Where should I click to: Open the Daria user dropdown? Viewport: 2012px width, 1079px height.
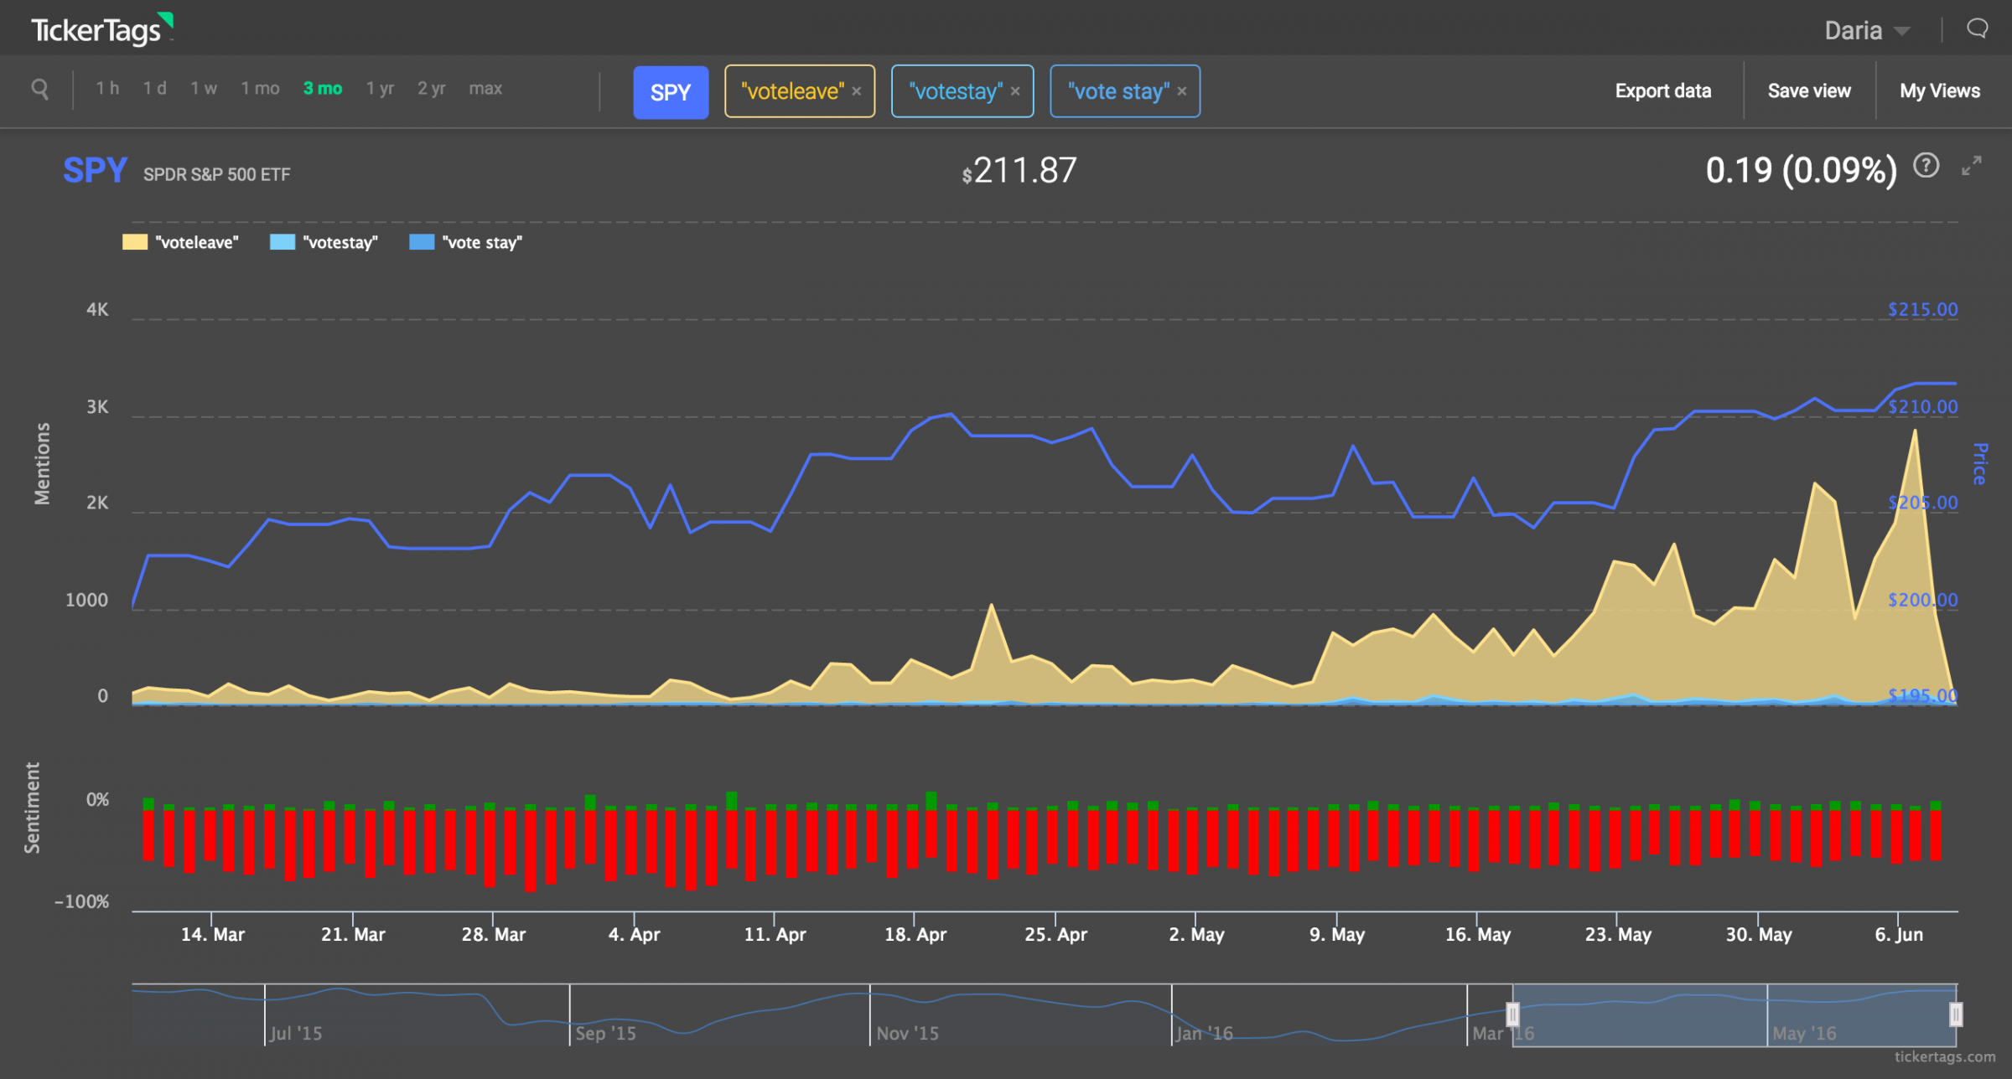[x=1867, y=31]
